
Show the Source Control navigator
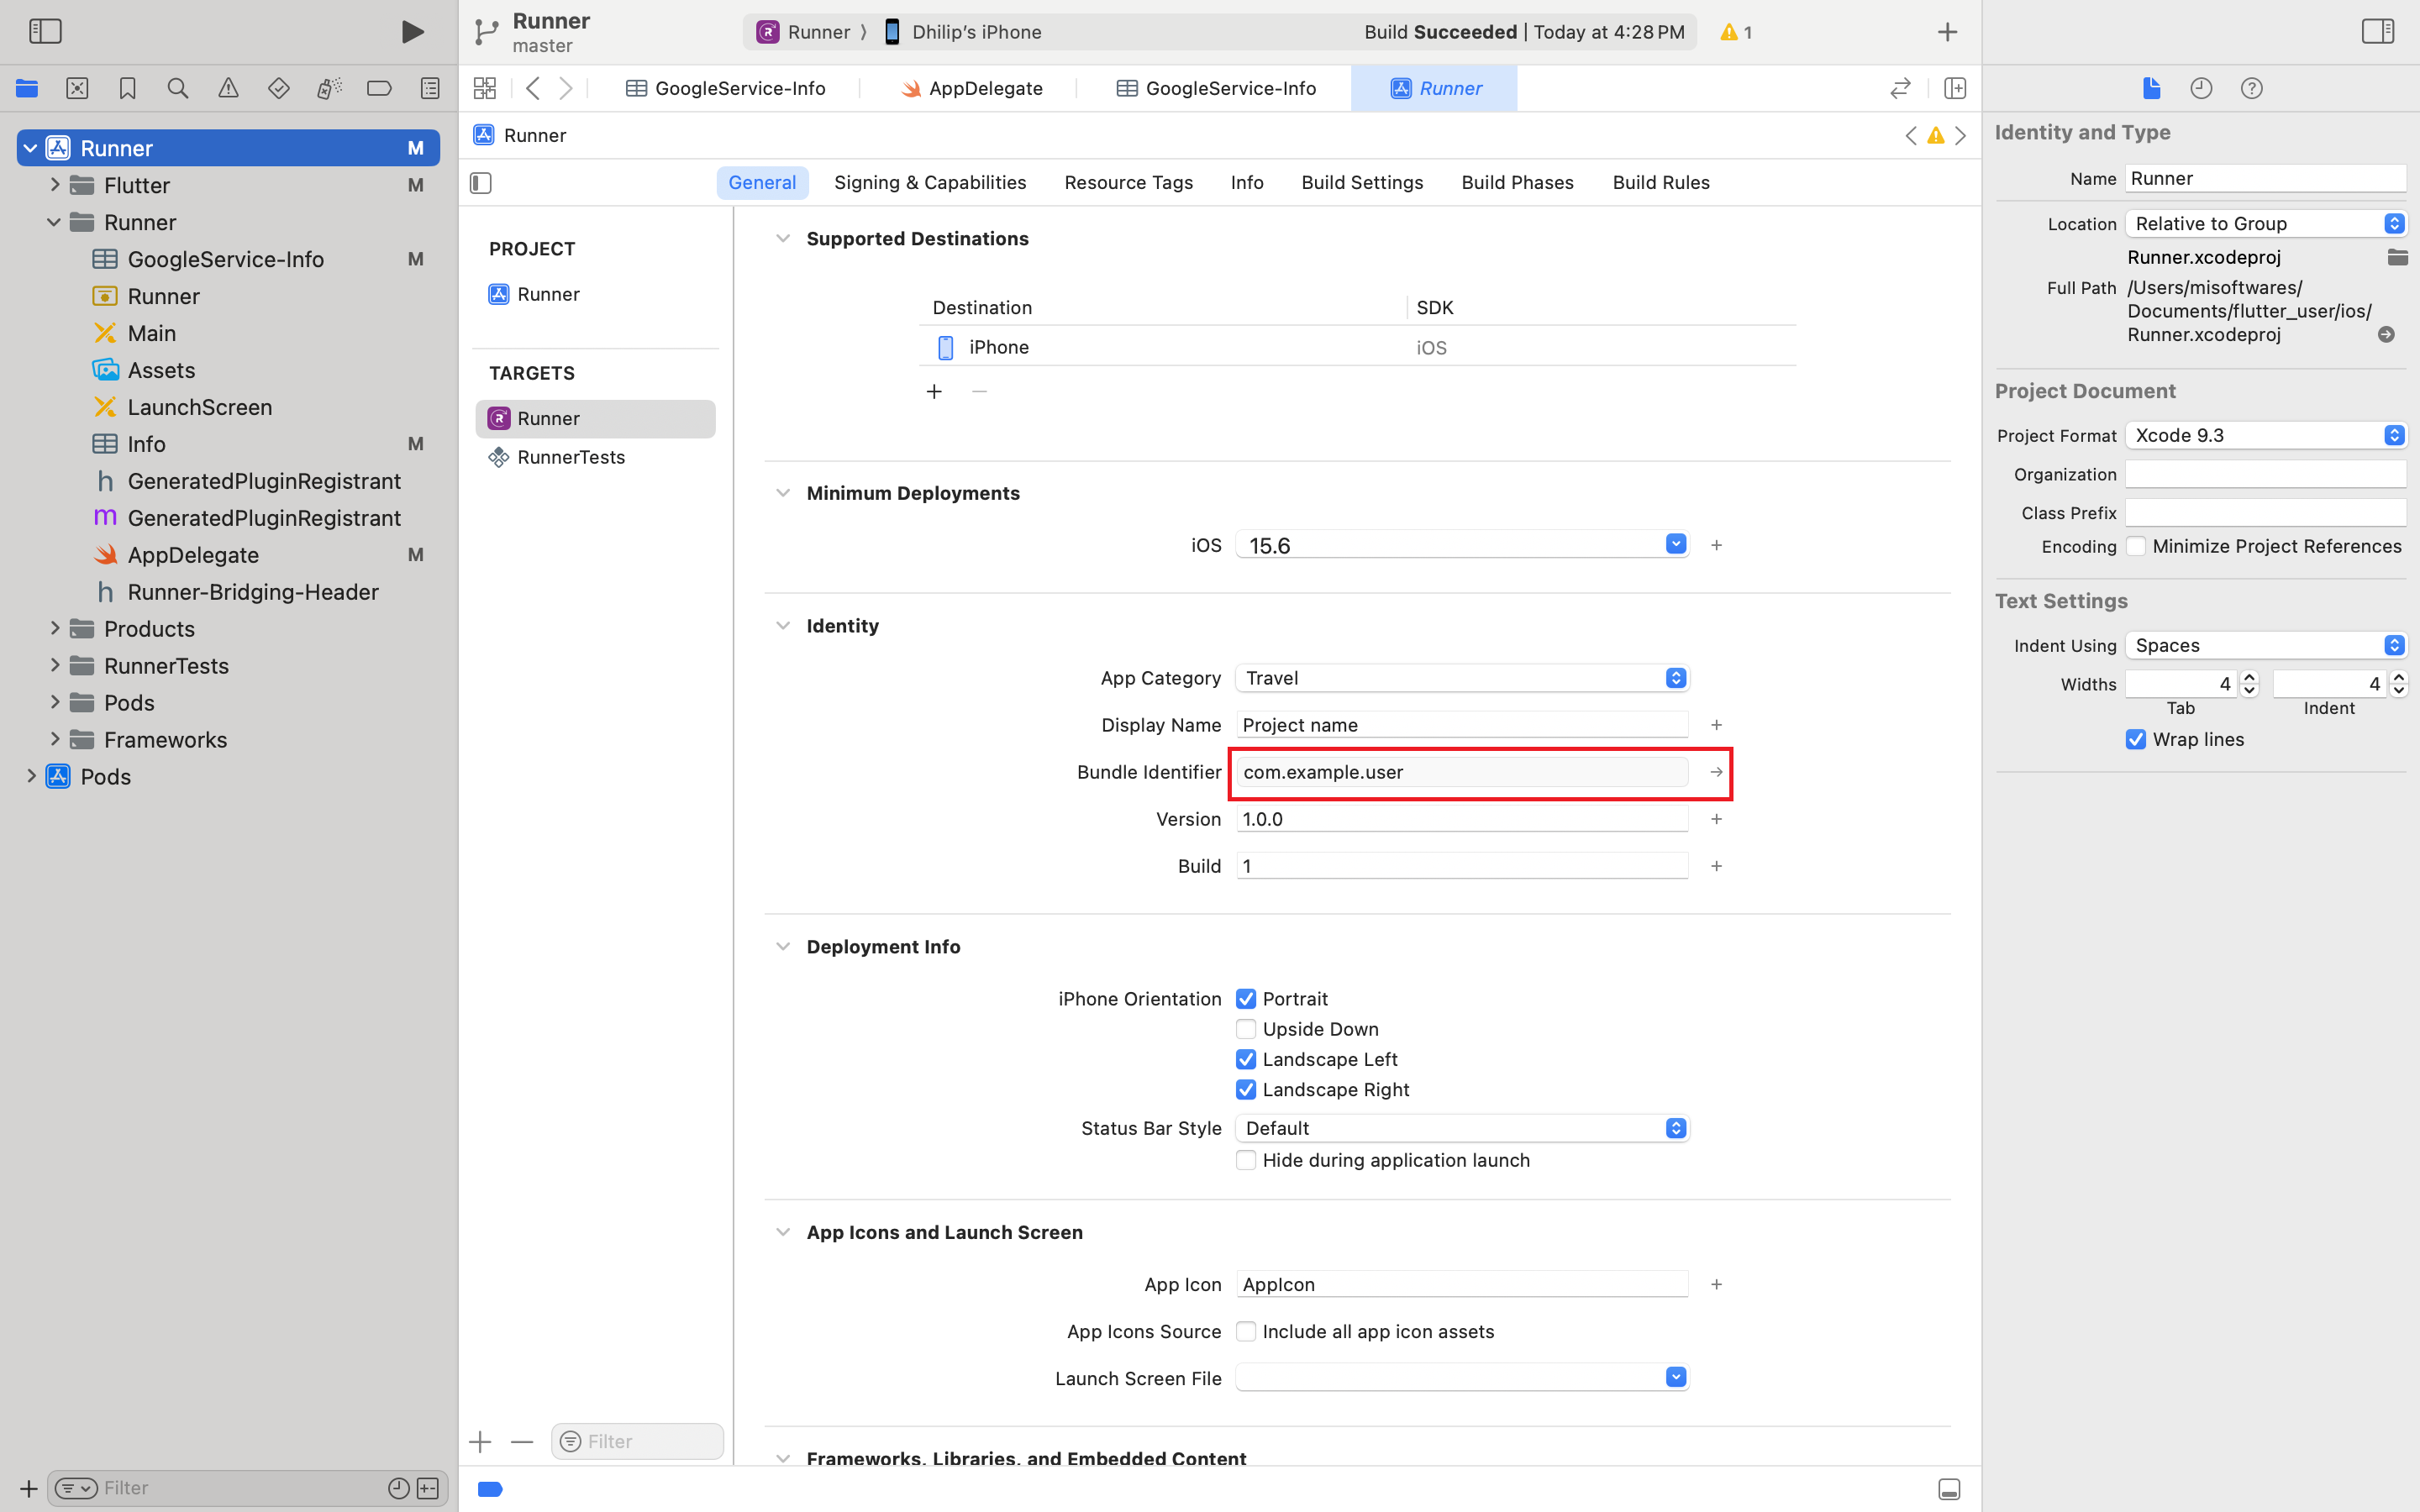click(77, 88)
